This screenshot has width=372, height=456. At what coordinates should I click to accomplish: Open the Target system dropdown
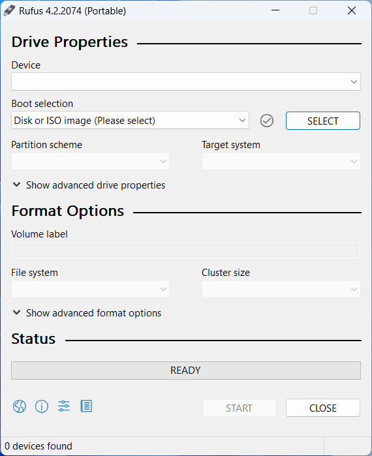(x=281, y=161)
